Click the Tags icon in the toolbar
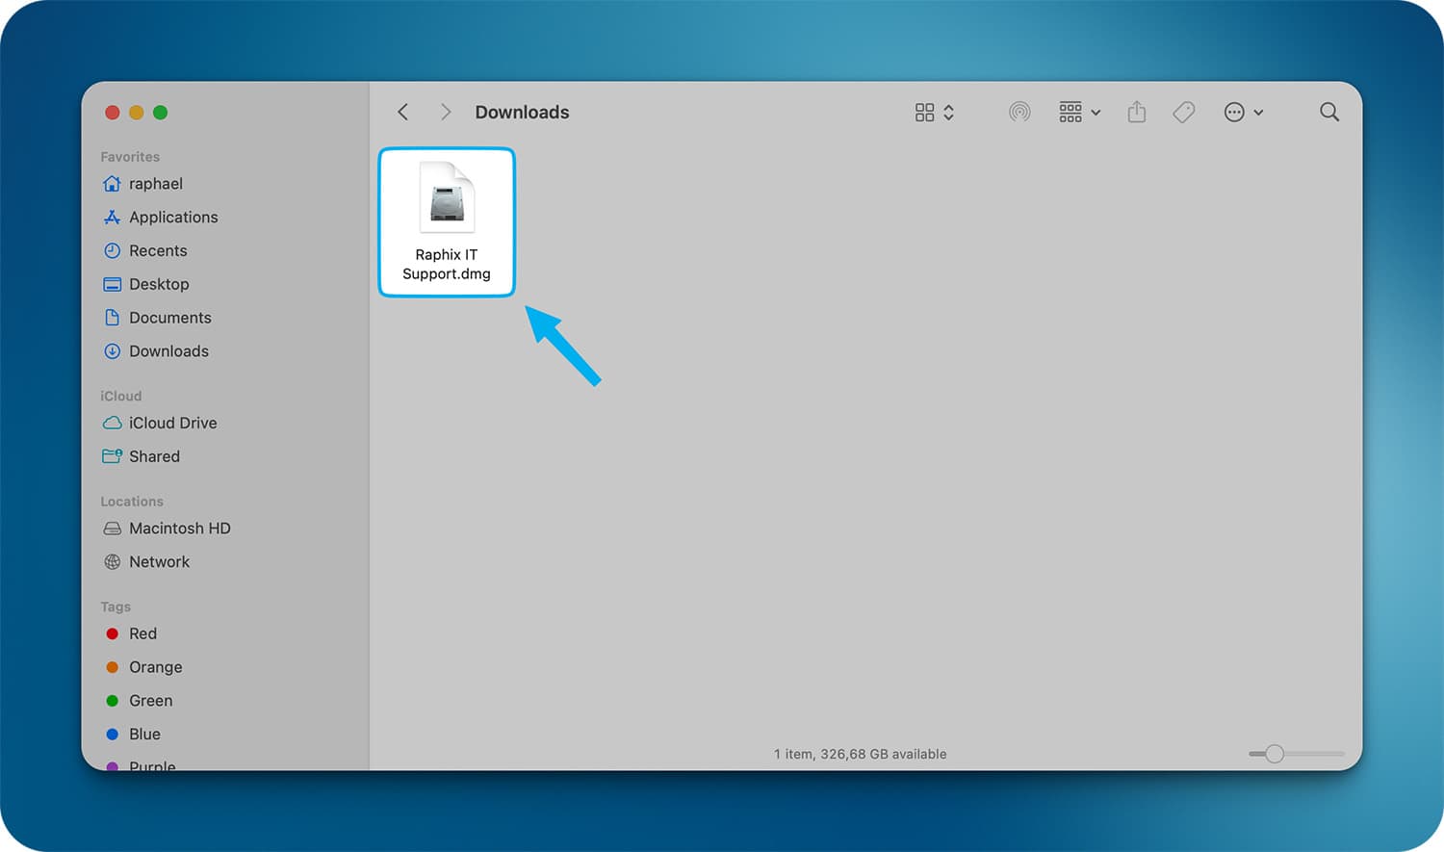The width and height of the screenshot is (1444, 852). pos(1184,113)
